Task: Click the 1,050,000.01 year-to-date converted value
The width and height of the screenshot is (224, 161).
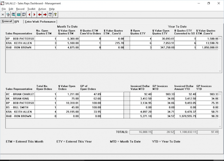Action: point(207,47)
